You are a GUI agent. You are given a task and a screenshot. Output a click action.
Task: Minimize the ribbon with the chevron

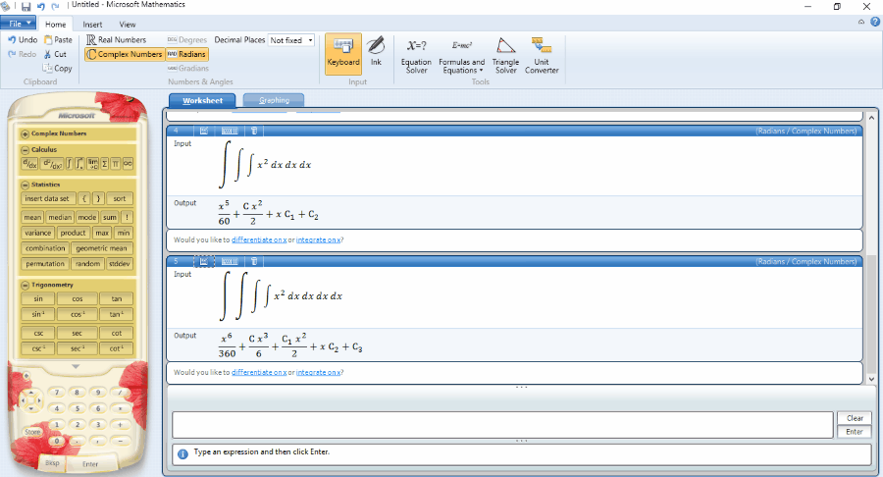861,22
